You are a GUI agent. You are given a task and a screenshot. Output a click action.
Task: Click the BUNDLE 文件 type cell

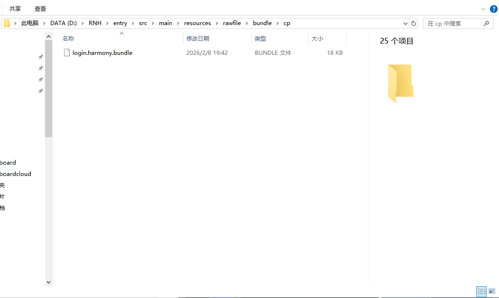(273, 53)
